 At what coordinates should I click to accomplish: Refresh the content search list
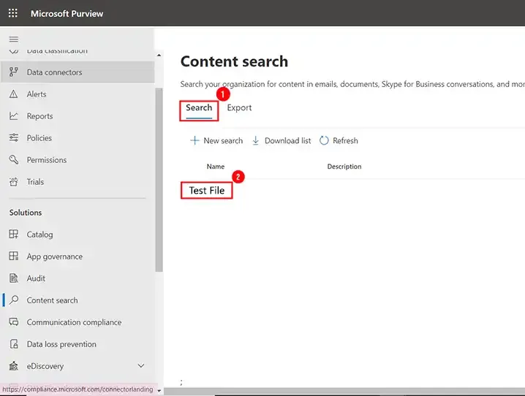pyautogui.click(x=339, y=141)
